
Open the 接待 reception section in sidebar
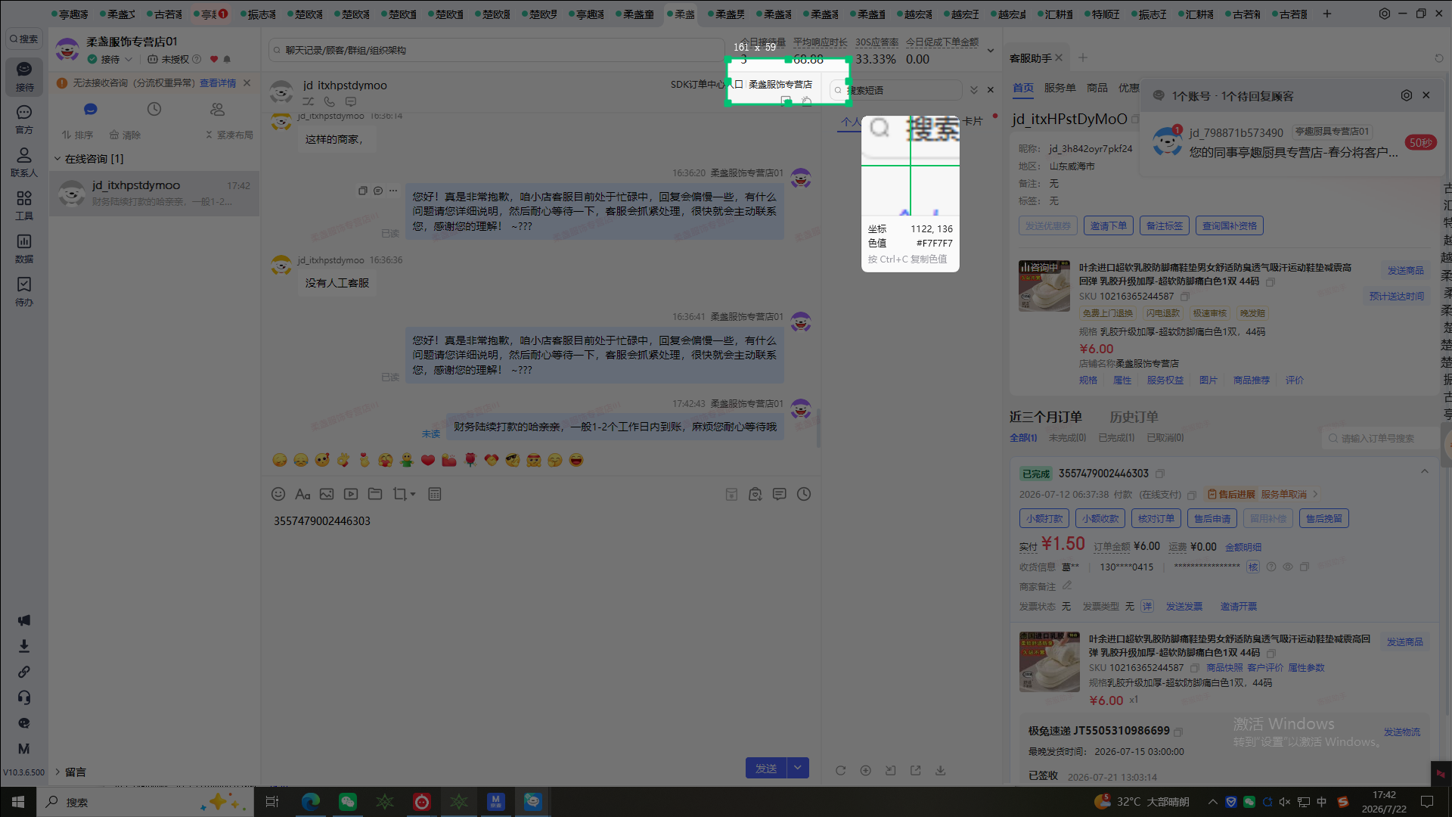24,76
